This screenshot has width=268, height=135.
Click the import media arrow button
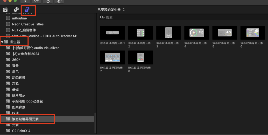tap(25, 1)
